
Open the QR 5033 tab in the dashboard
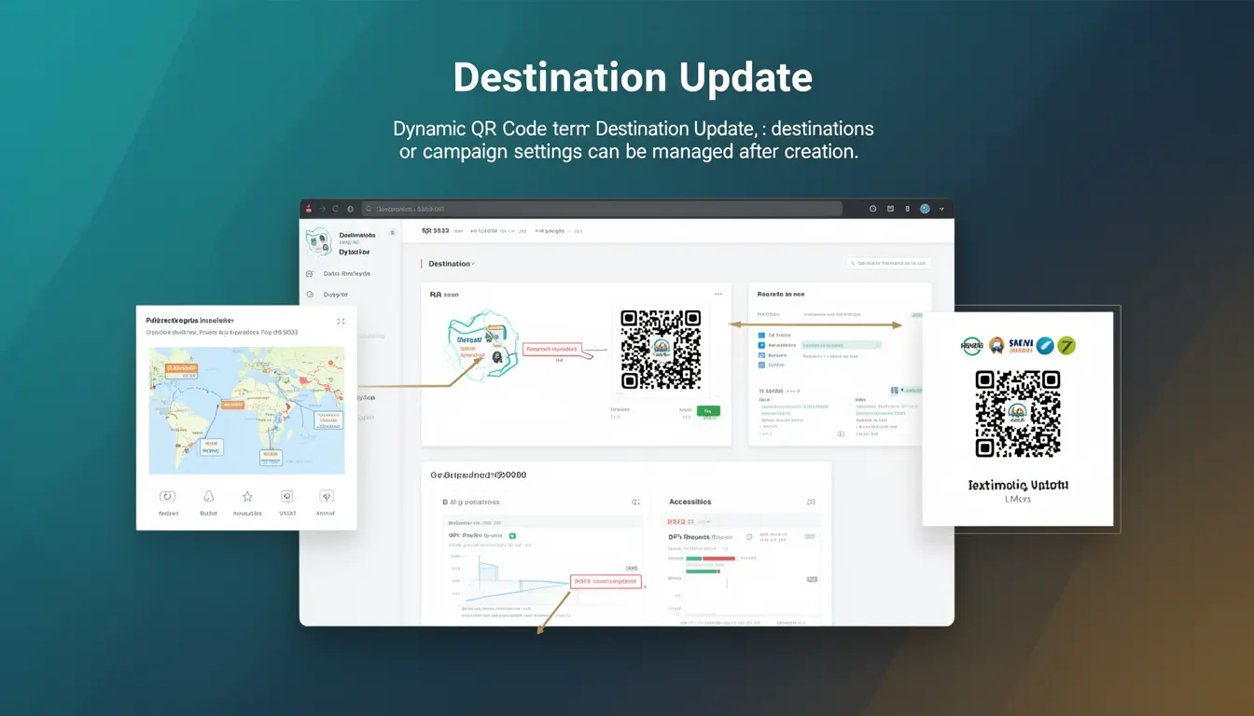pyautogui.click(x=435, y=230)
